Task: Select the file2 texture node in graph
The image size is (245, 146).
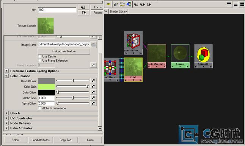Action: [x=133, y=70]
